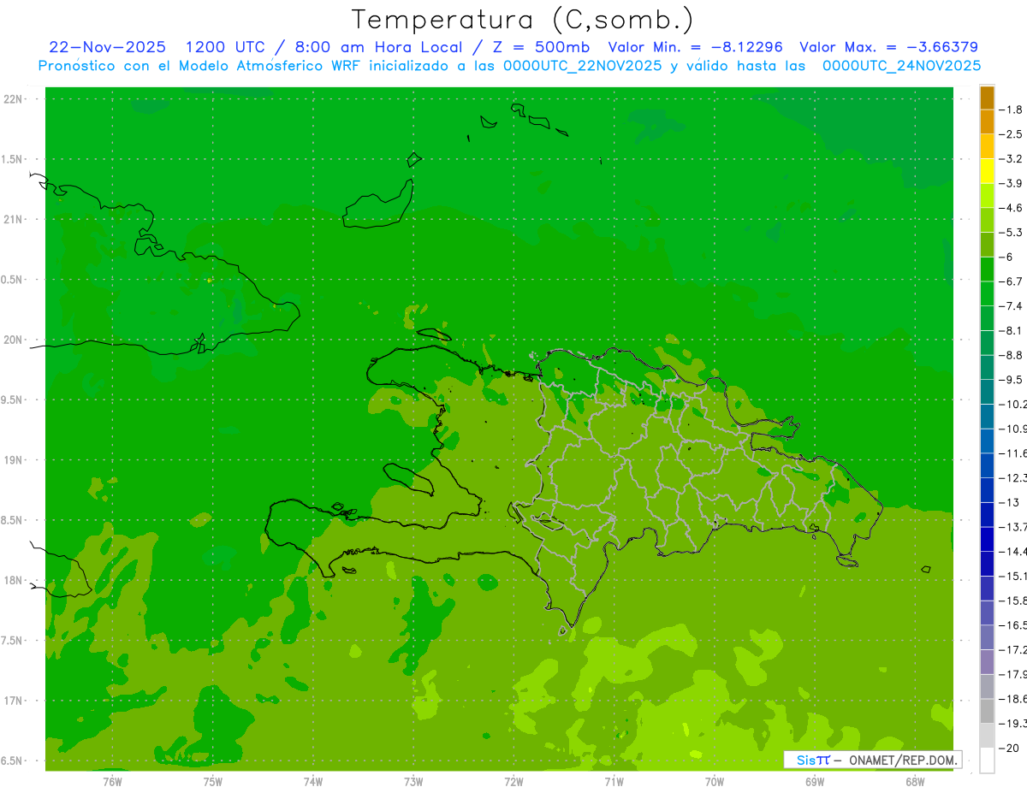Click the "1200 UTC" time text
The width and height of the screenshot is (1027, 793).
[225, 47]
